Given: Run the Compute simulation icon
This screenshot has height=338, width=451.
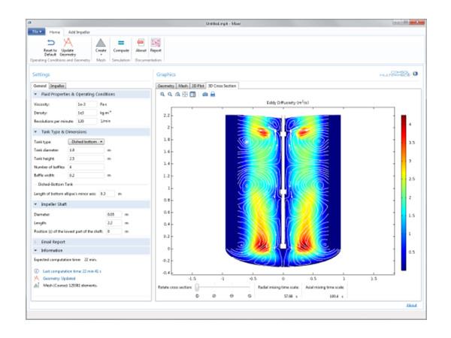Looking at the screenshot, I should click(121, 43).
